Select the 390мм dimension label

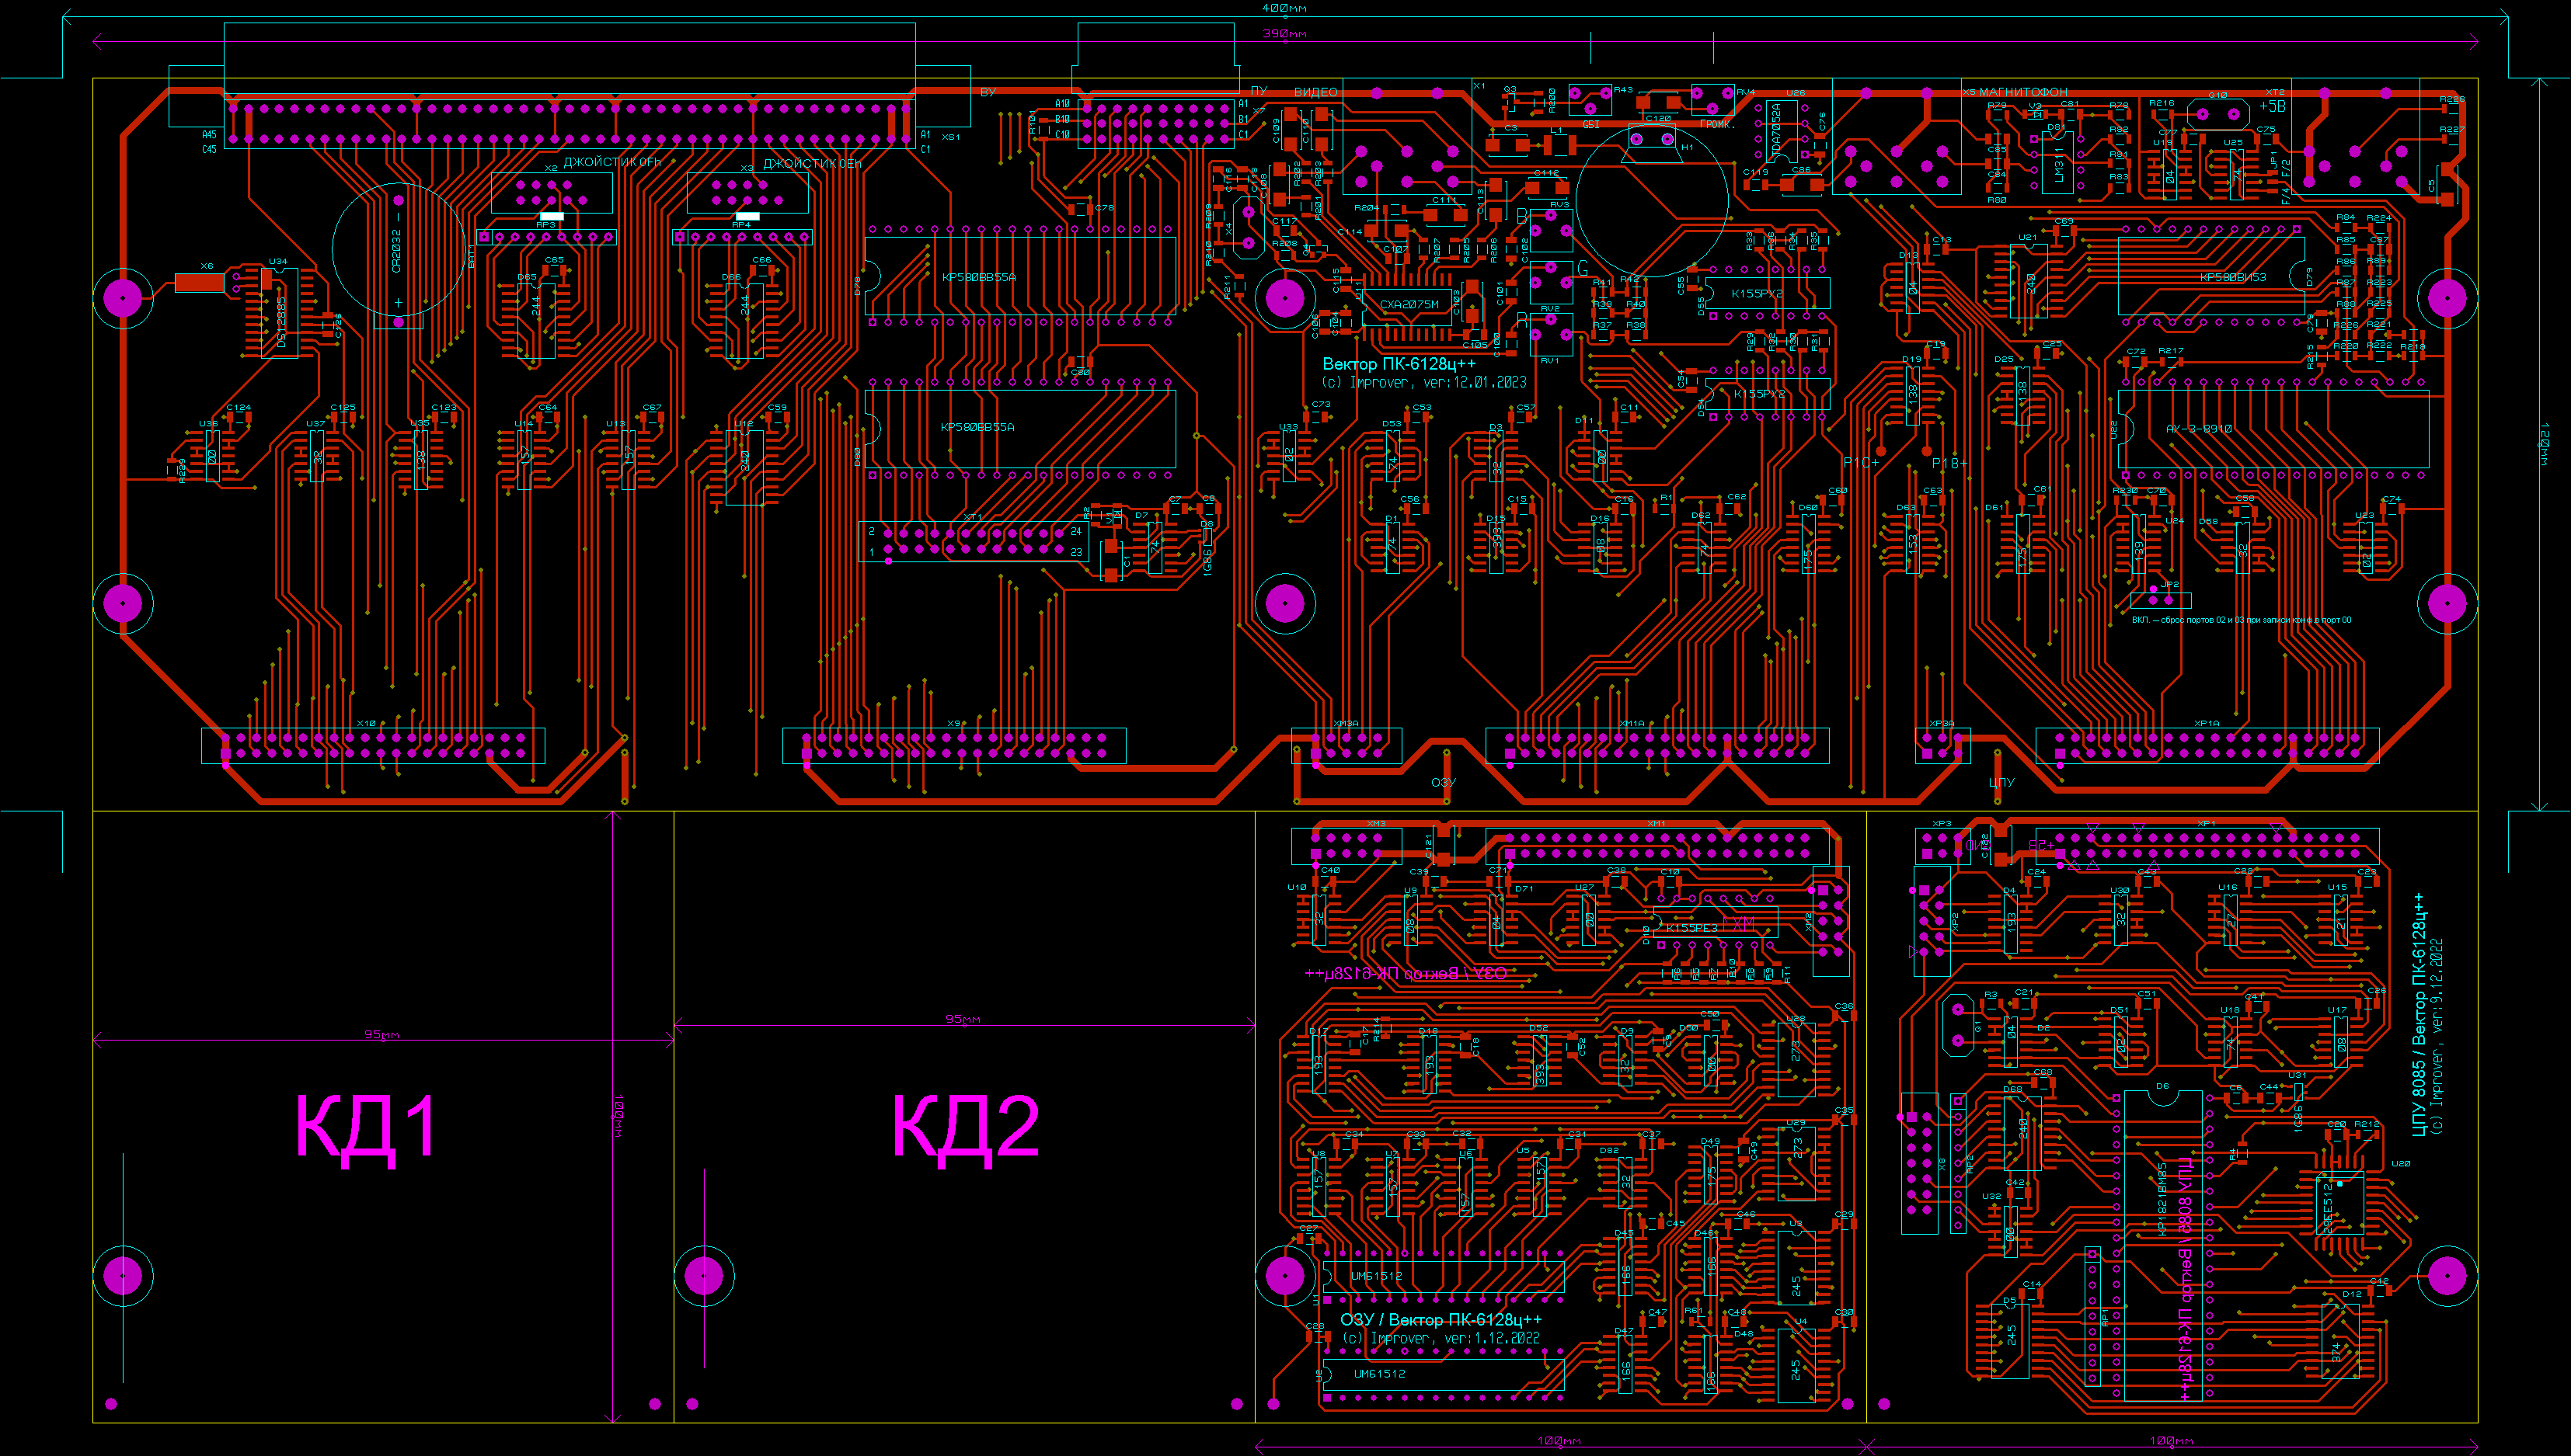[1284, 34]
